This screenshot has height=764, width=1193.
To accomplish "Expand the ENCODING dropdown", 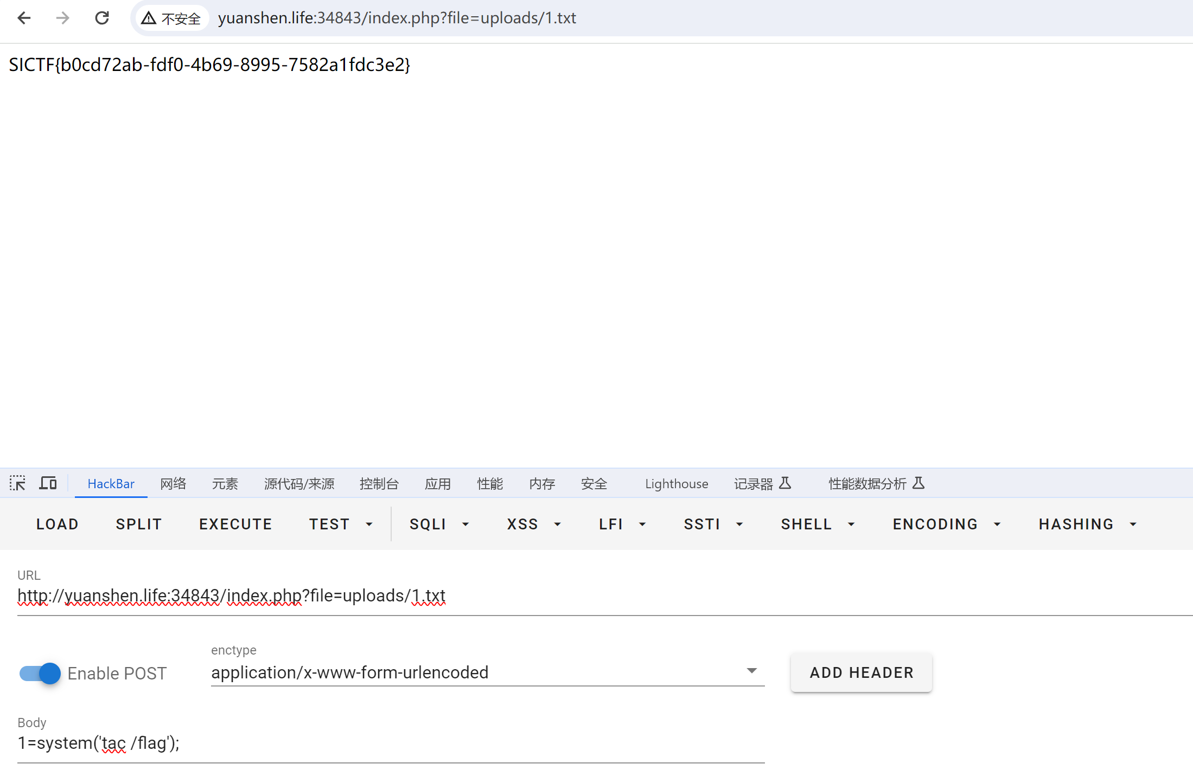I will point(946,524).
